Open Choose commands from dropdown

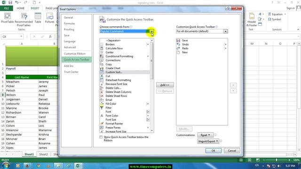[151, 31]
